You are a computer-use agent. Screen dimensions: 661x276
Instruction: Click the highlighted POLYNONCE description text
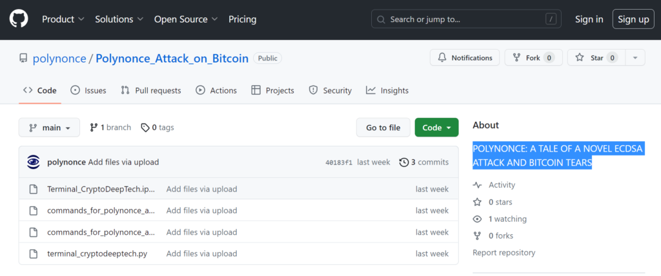[x=558, y=155]
